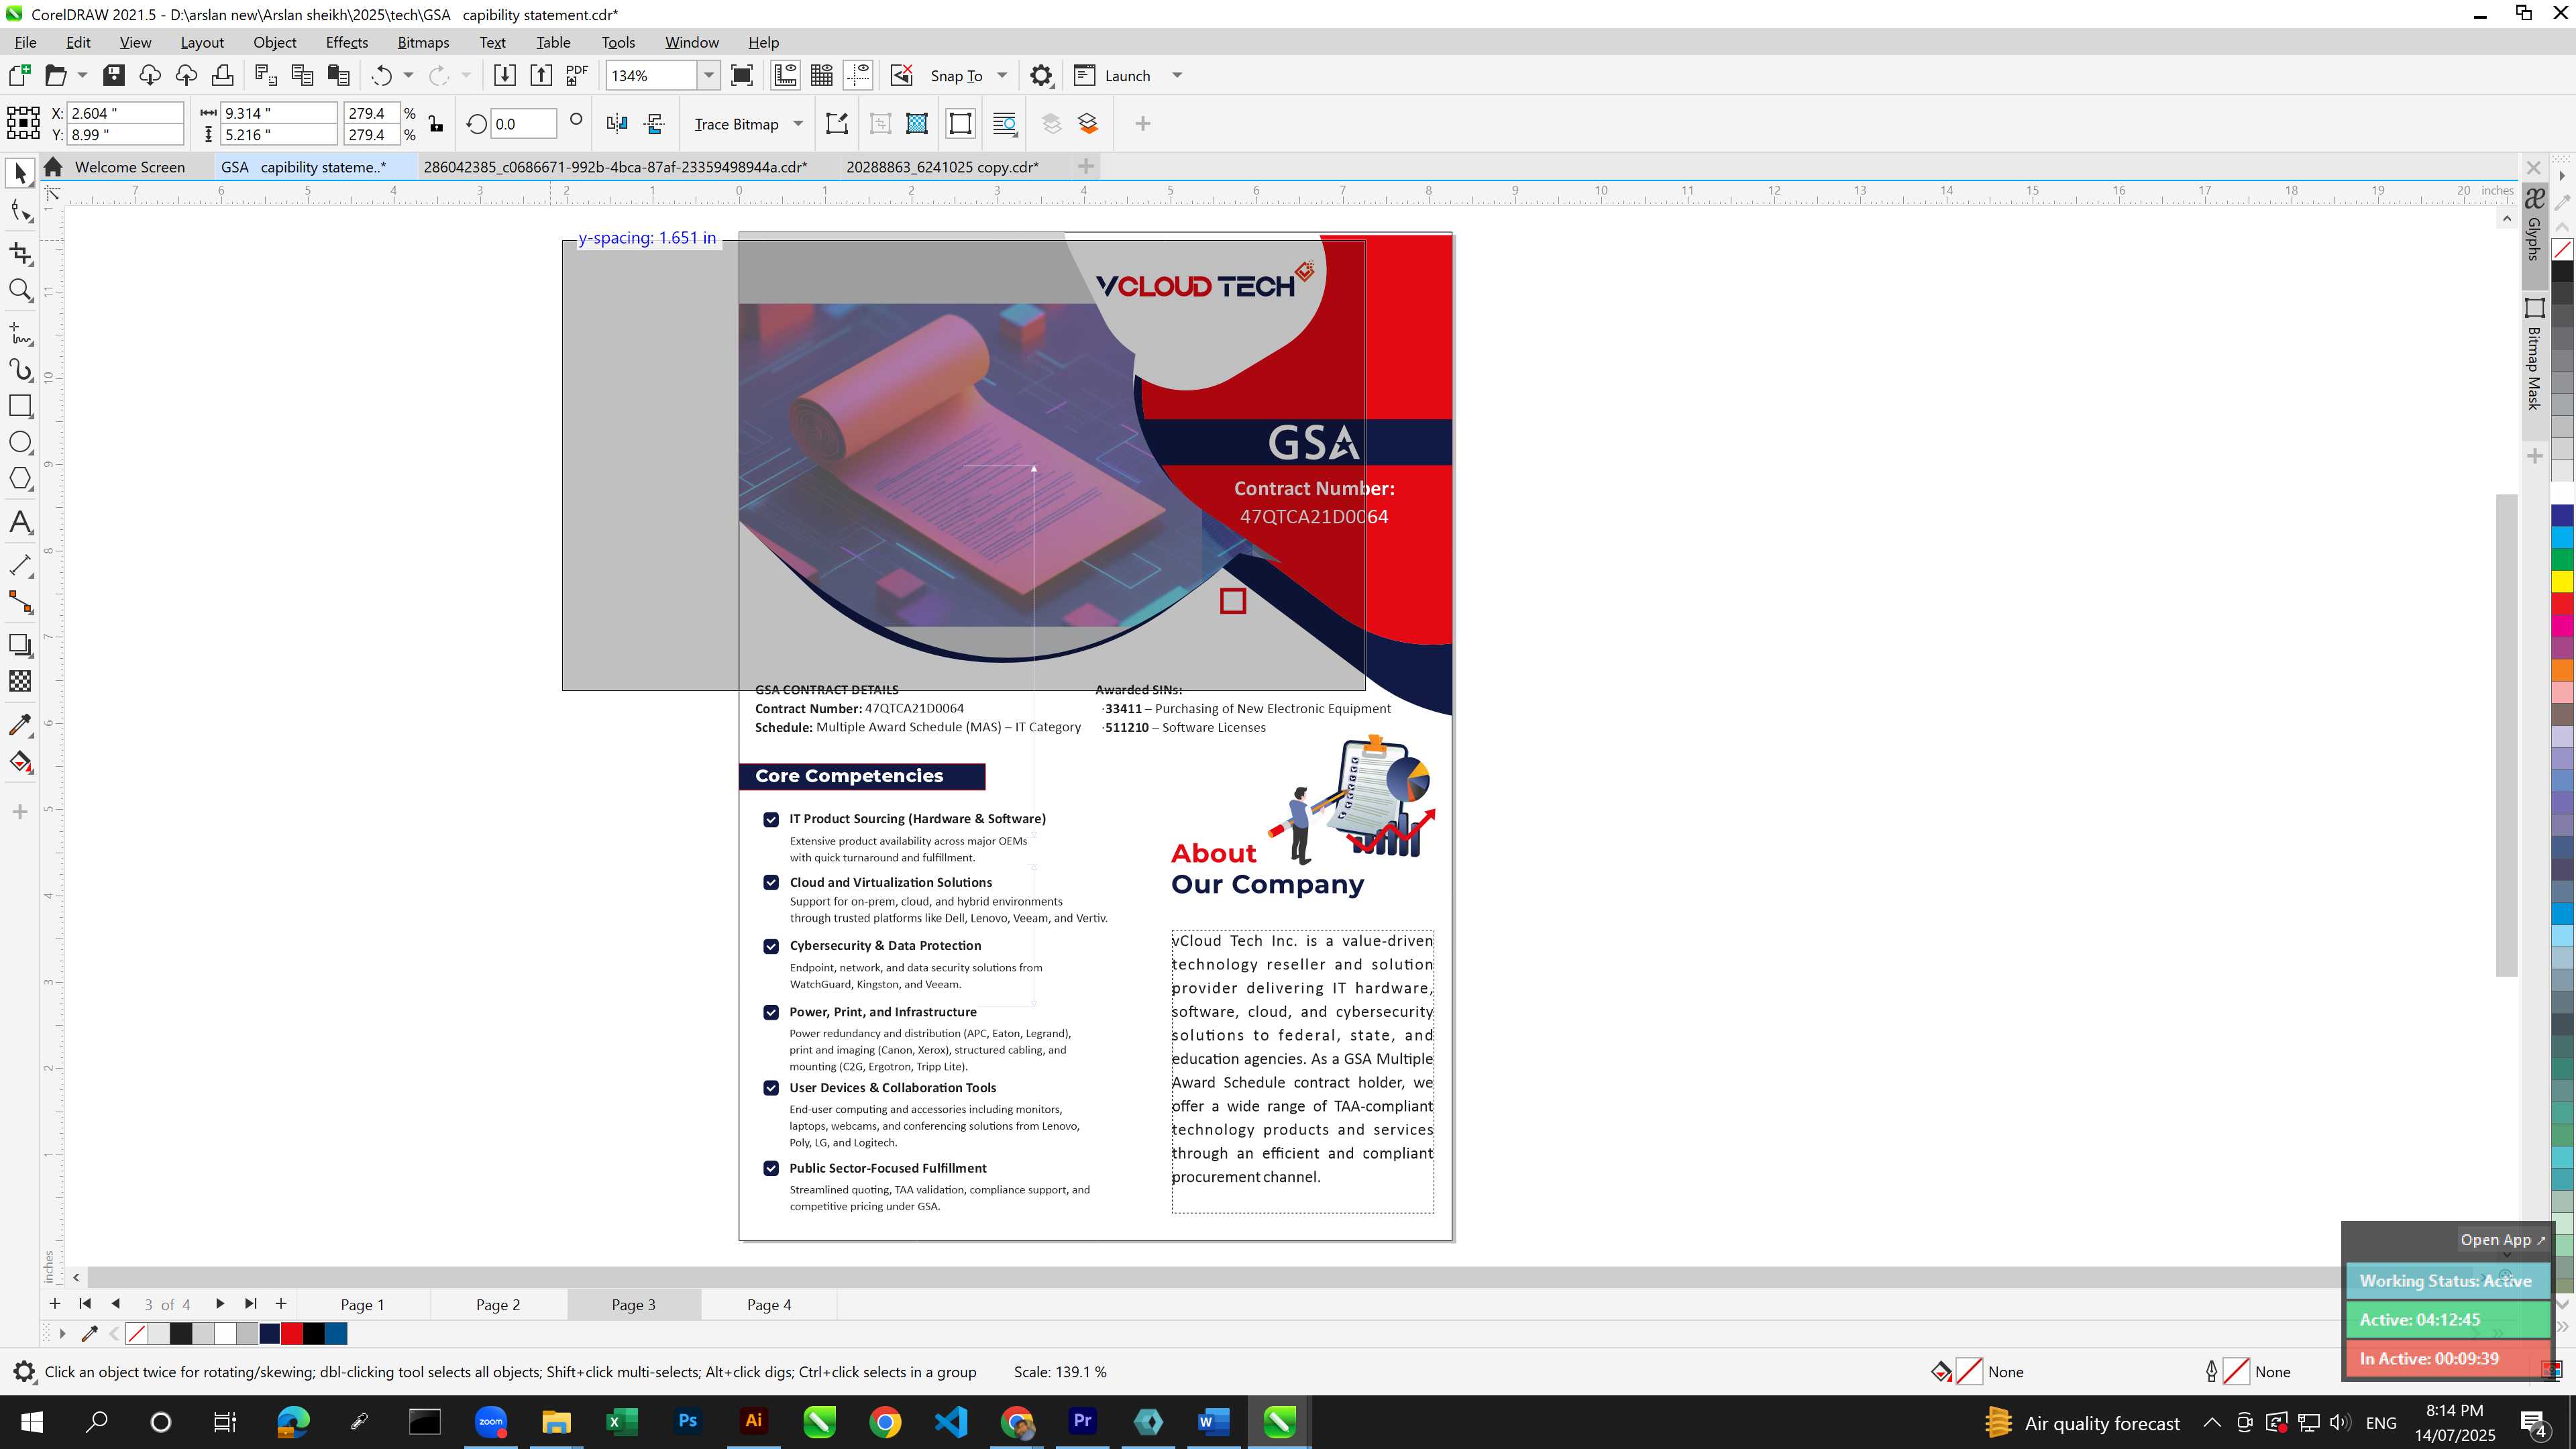2576x1449 pixels.
Task: Select the Pick tool
Action: pyautogui.click(x=20, y=173)
